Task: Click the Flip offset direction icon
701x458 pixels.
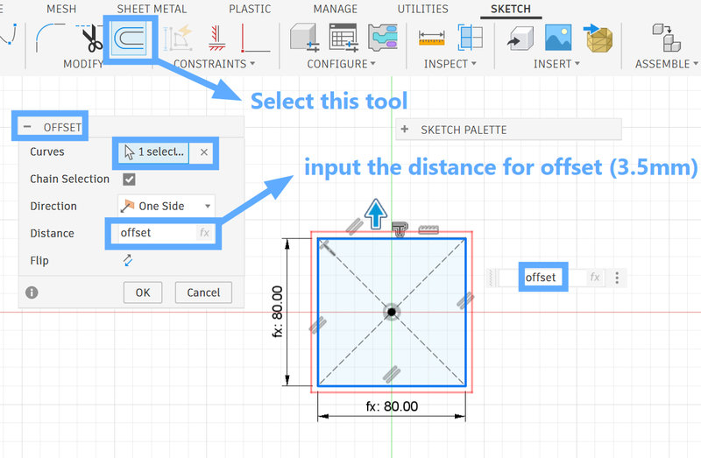Action: tap(128, 260)
